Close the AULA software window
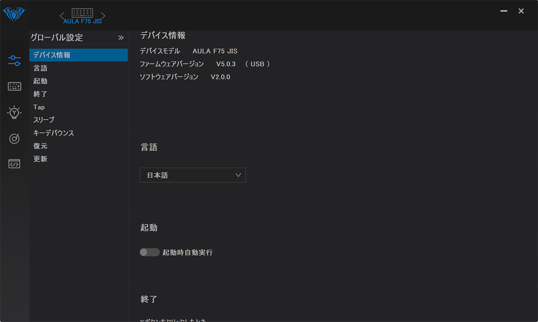 coord(521,11)
